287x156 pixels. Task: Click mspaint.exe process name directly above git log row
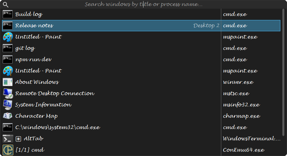pyautogui.click(x=240, y=37)
